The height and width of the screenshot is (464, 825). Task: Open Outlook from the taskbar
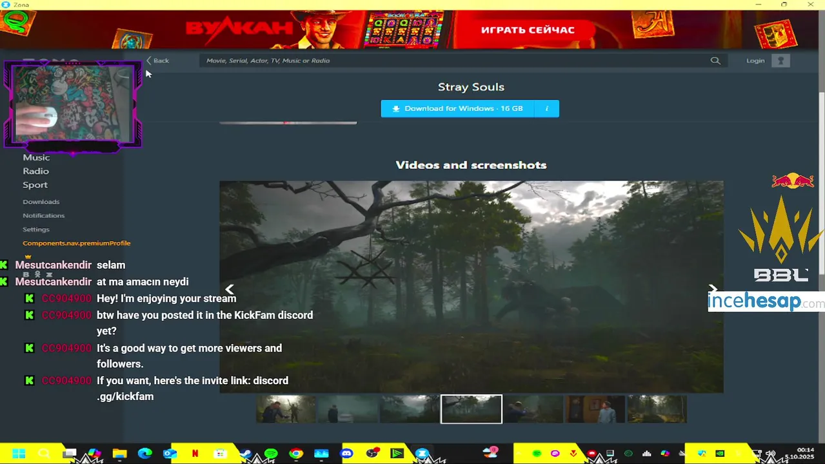[170, 453]
